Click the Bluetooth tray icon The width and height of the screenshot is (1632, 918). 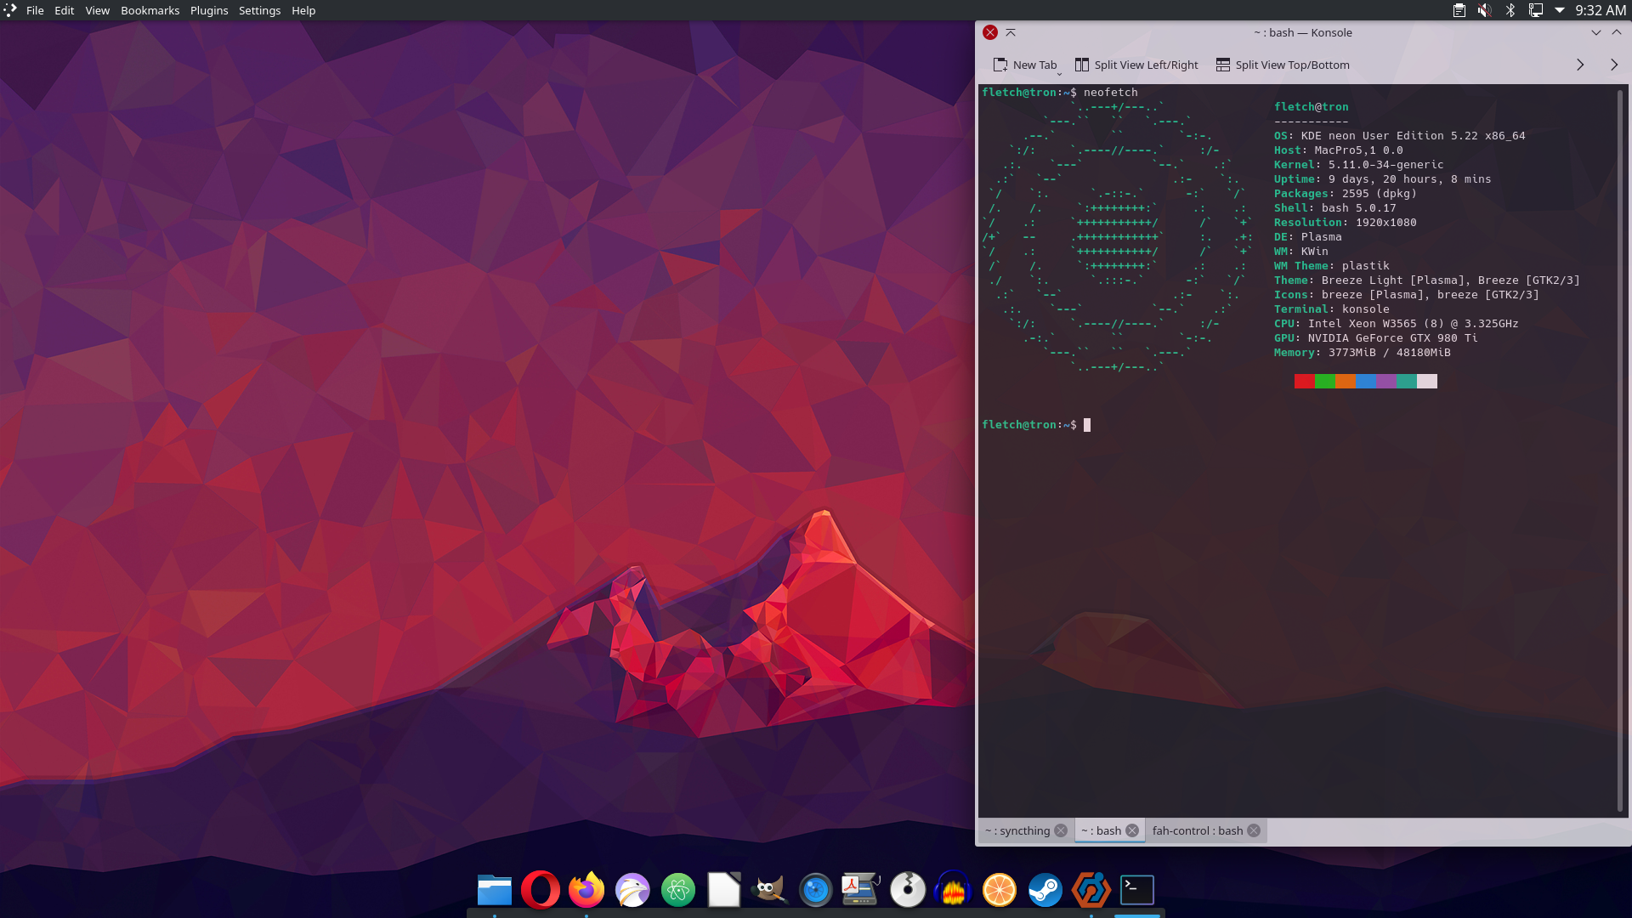1510,10
